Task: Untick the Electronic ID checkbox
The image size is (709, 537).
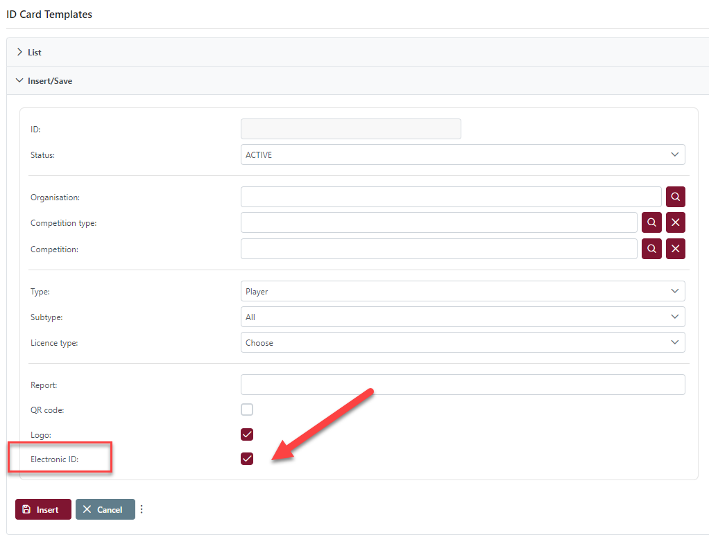Action: 247,459
